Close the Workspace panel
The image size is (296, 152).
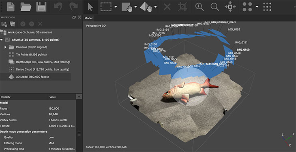(x=79, y=17)
